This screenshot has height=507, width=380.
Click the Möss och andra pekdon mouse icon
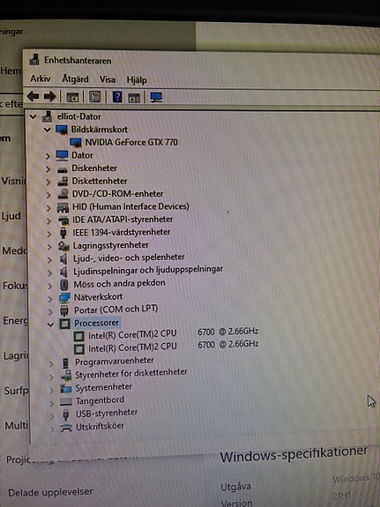pos(64,285)
